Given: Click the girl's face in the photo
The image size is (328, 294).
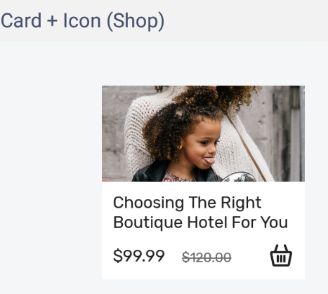Looking at the screenshot, I should pyautogui.click(x=202, y=146).
